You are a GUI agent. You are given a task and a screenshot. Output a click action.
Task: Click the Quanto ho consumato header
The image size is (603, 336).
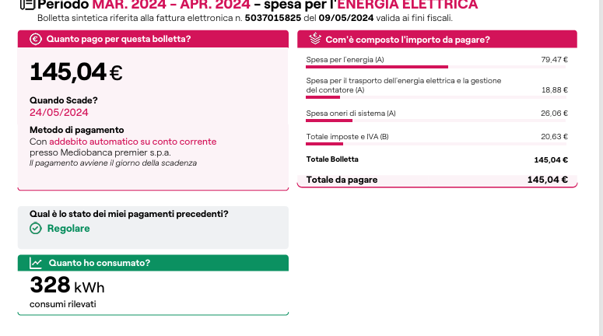click(x=99, y=263)
